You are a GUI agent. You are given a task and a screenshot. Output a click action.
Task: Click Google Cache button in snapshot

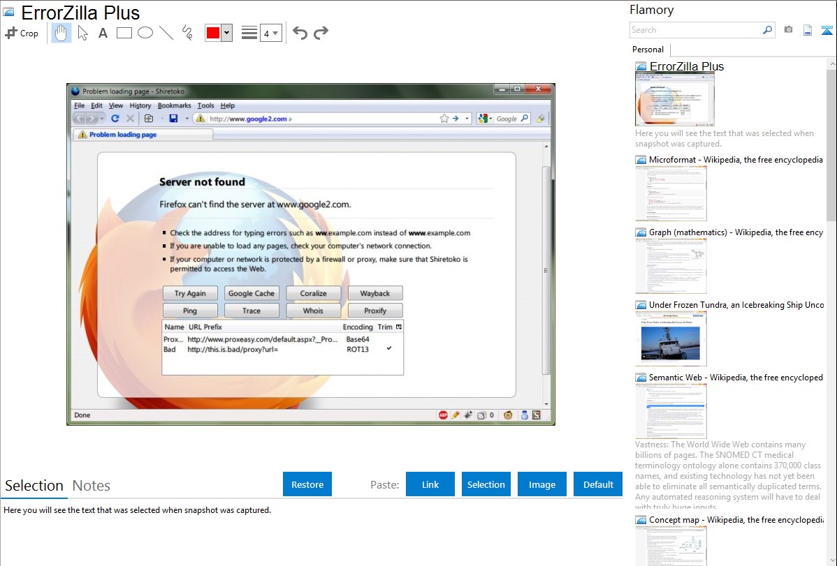point(252,293)
